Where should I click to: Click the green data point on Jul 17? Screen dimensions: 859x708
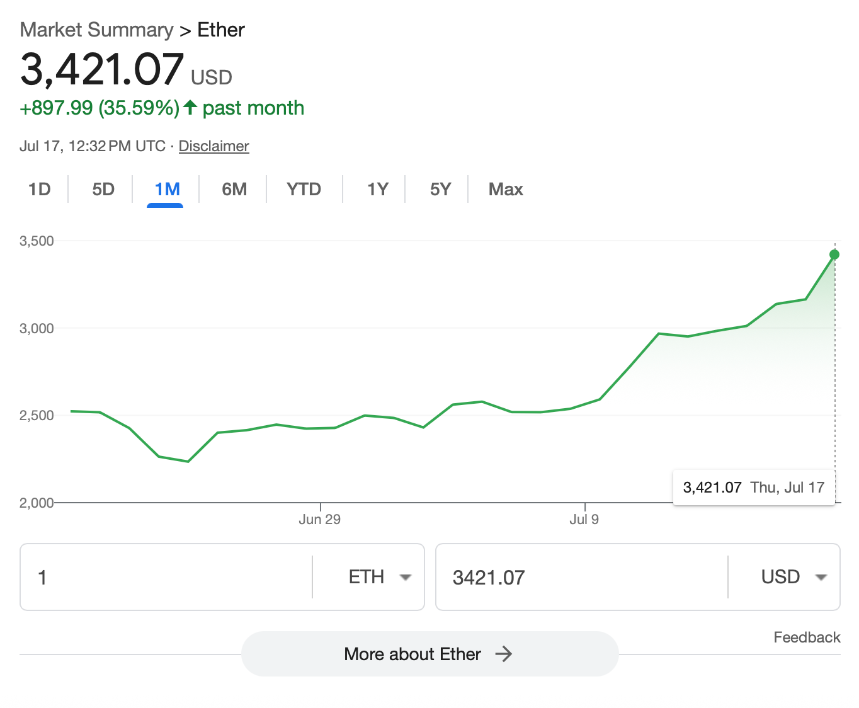click(x=834, y=254)
